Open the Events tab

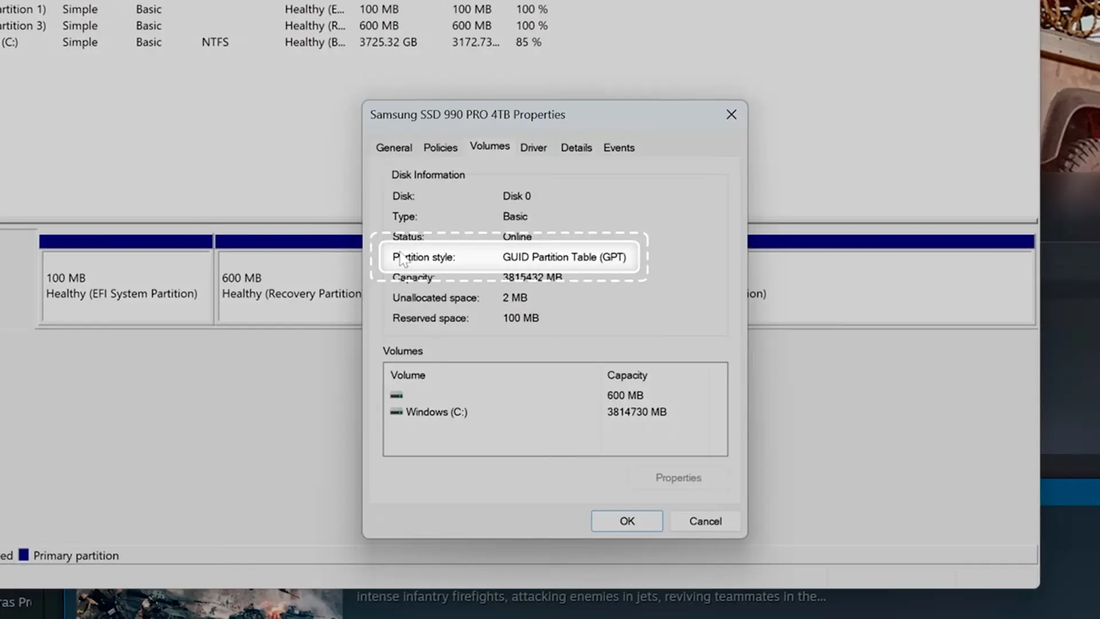619,148
